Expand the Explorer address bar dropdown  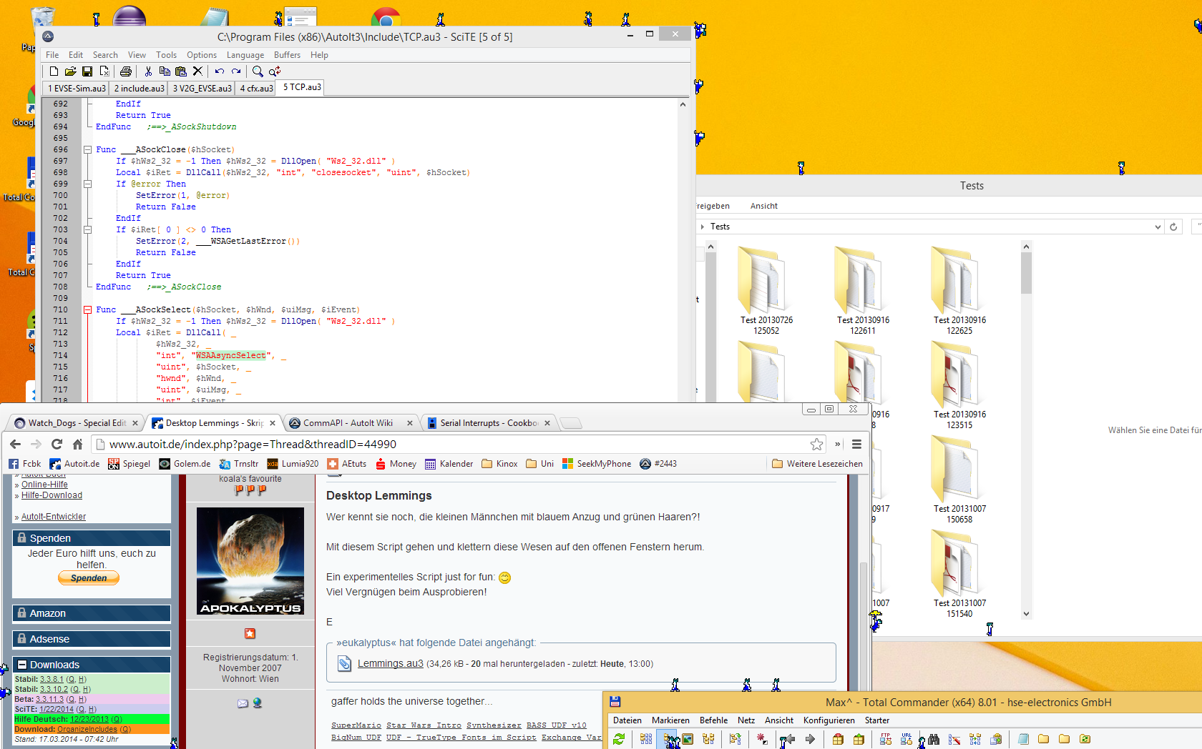click(1158, 227)
